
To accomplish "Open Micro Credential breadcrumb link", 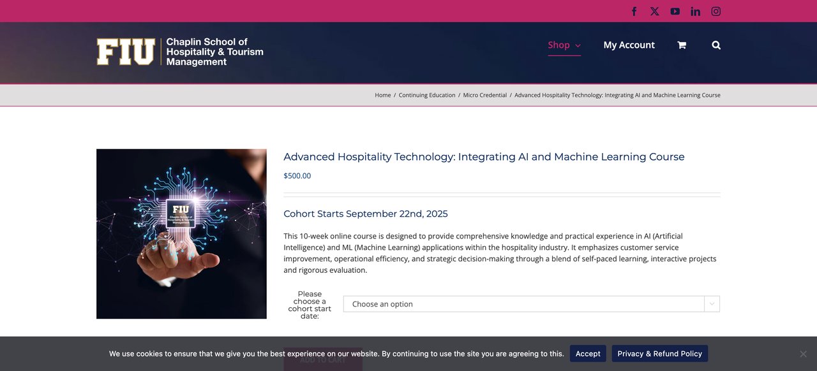I will pos(484,95).
